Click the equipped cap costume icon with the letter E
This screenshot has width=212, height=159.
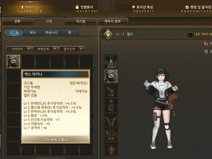pyautogui.click(x=111, y=61)
